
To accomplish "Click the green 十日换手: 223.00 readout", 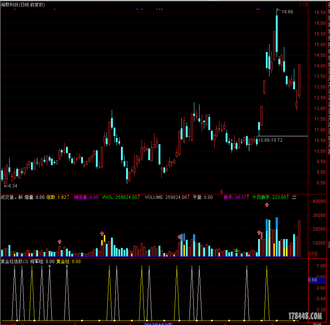I will 269,197.
